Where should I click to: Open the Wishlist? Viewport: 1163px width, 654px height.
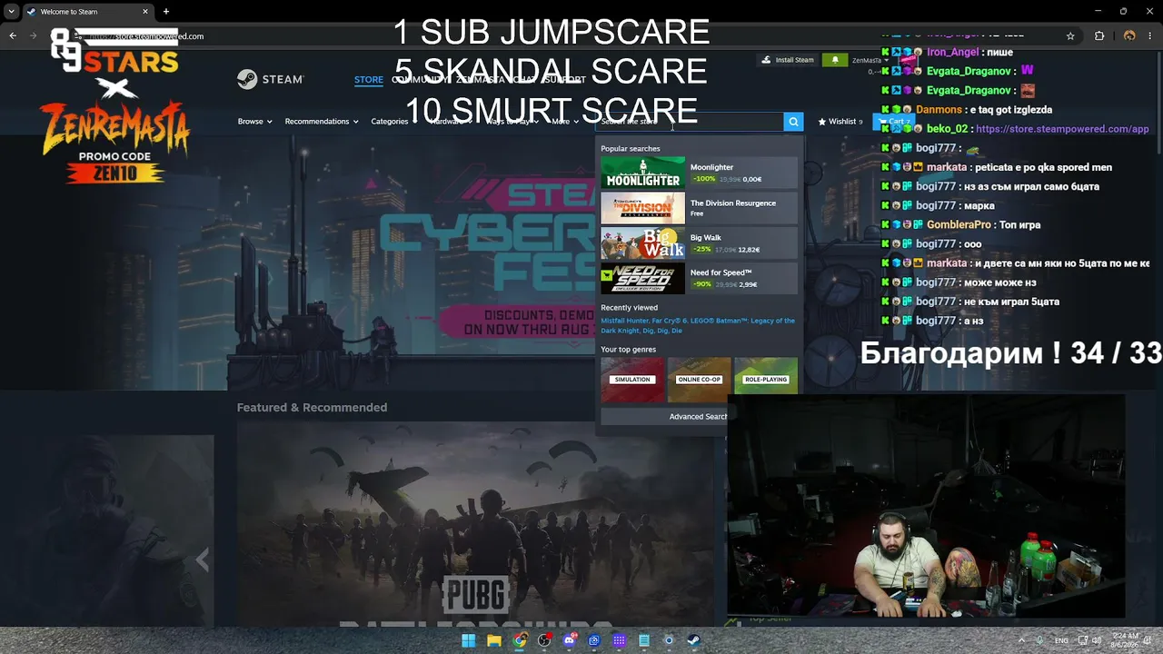840,122
